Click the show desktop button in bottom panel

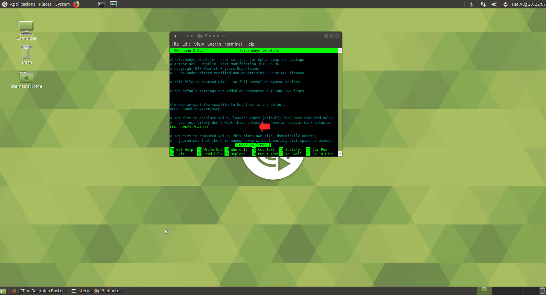(3, 291)
